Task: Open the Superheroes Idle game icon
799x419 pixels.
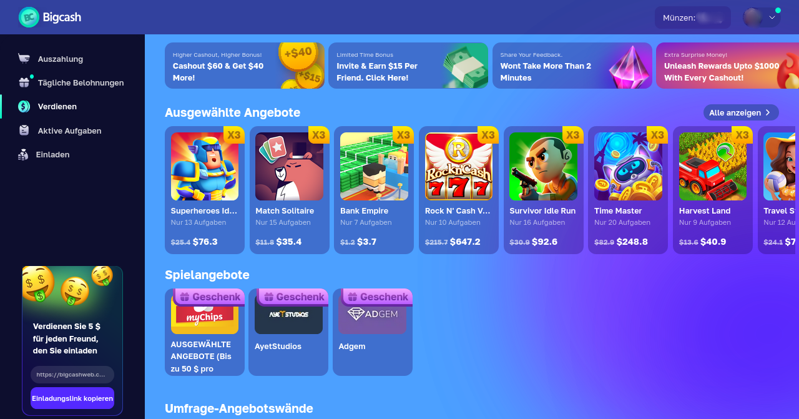Action: pyautogui.click(x=205, y=166)
